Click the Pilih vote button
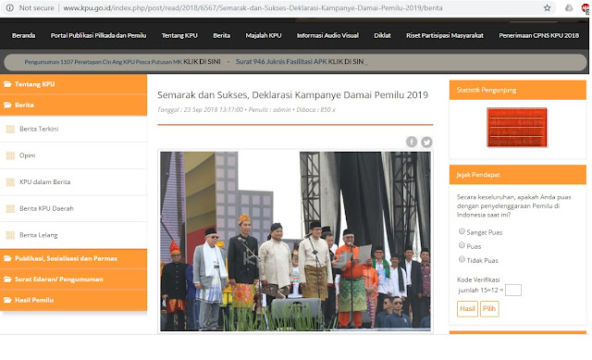 tap(489, 308)
